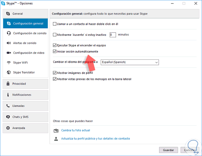The width and height of the screenshot is (202, 156).
Task: Click the headset icon for sound settings
Action: pos(8,33)
